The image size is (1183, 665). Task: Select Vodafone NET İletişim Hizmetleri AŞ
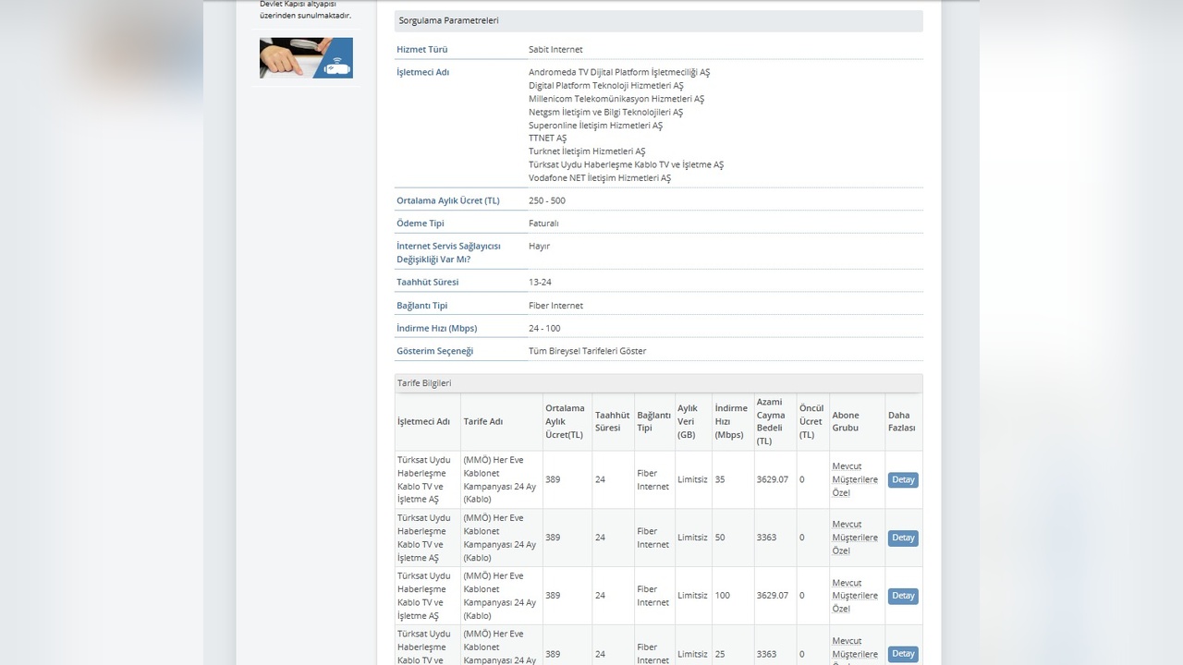coord(600,177)
